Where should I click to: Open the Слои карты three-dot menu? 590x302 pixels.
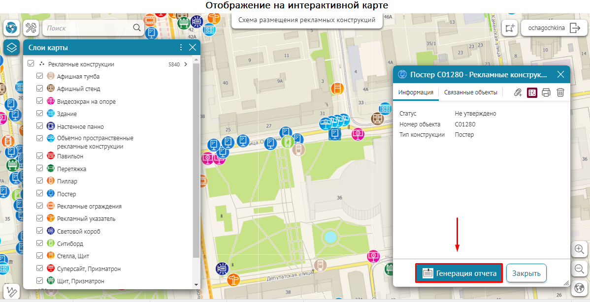(x=181, y=48)
